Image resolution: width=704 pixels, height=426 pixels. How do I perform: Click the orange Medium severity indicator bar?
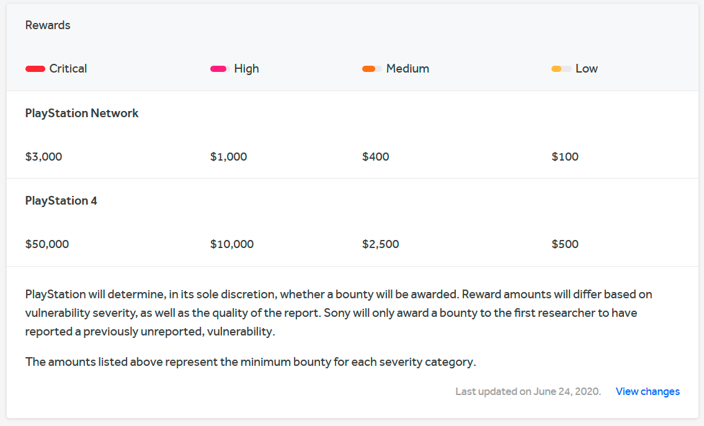pyautogui.click(x=372, y=69)
